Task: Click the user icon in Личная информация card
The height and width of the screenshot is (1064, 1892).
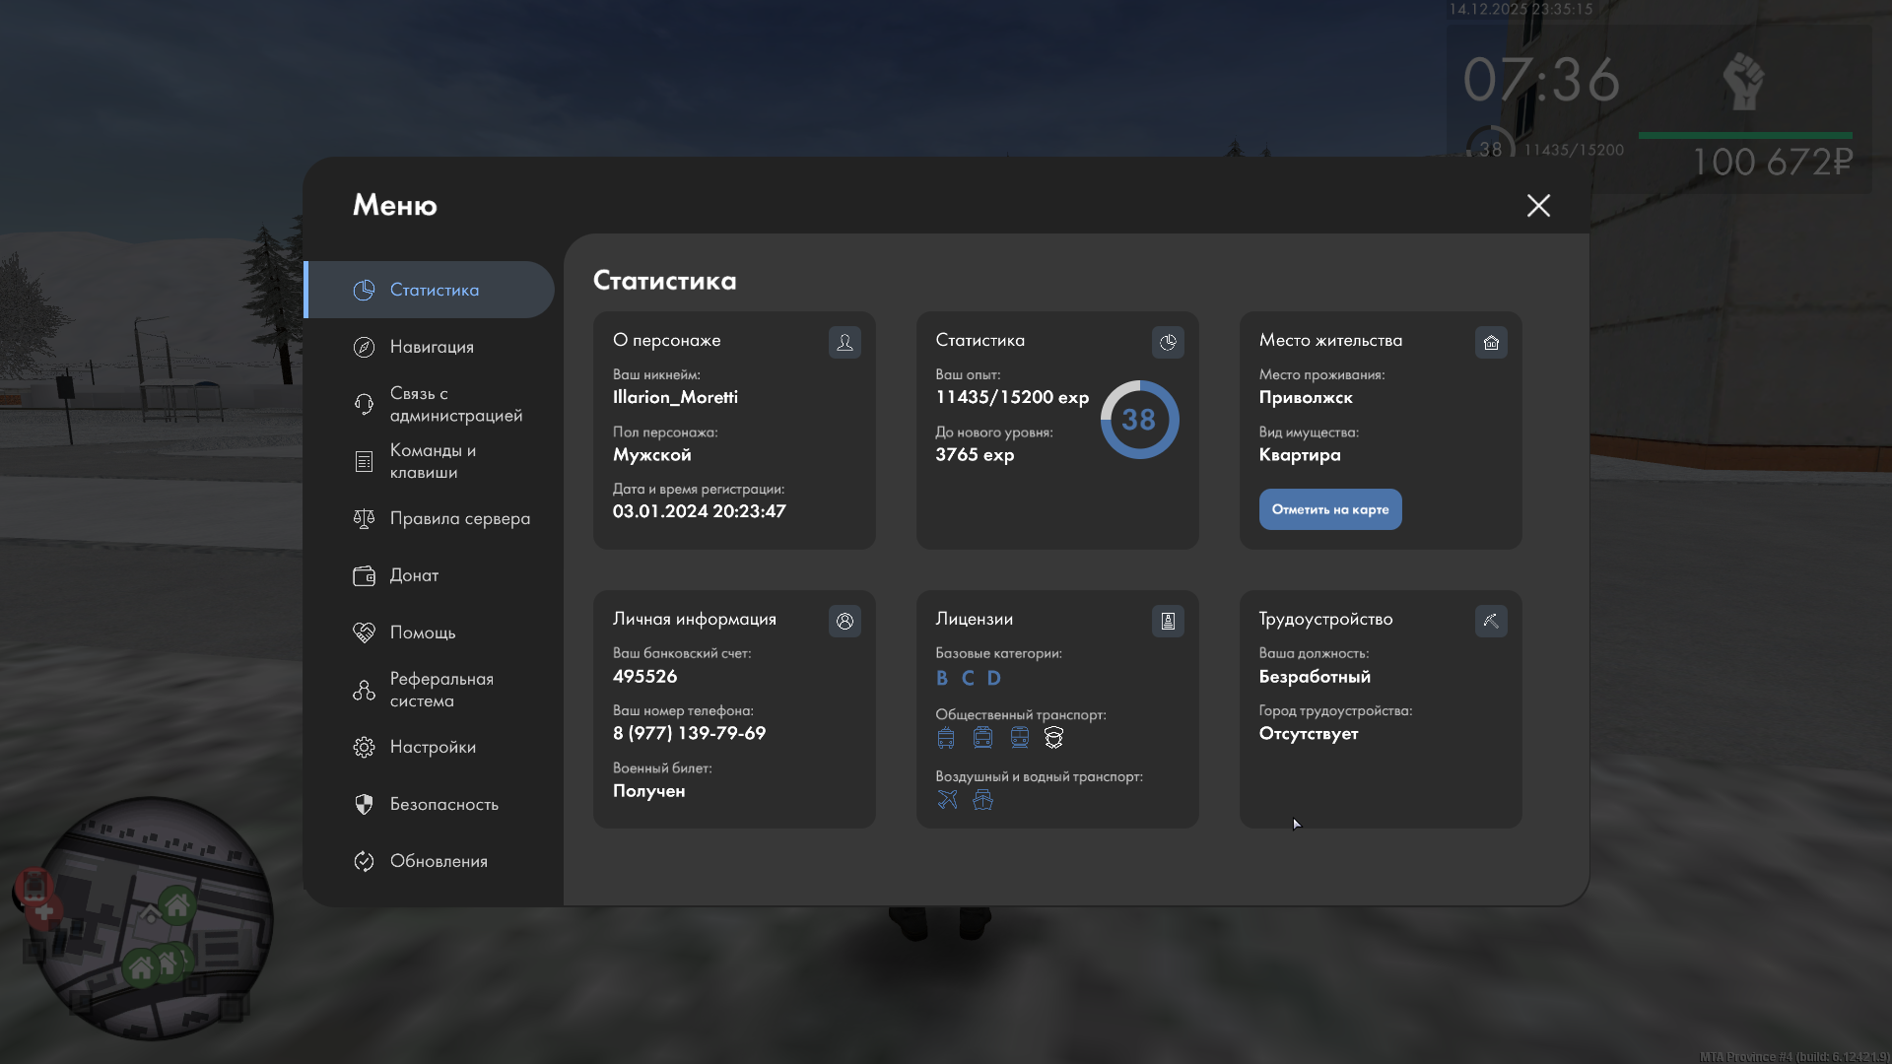Action: (x=845, y=621)
